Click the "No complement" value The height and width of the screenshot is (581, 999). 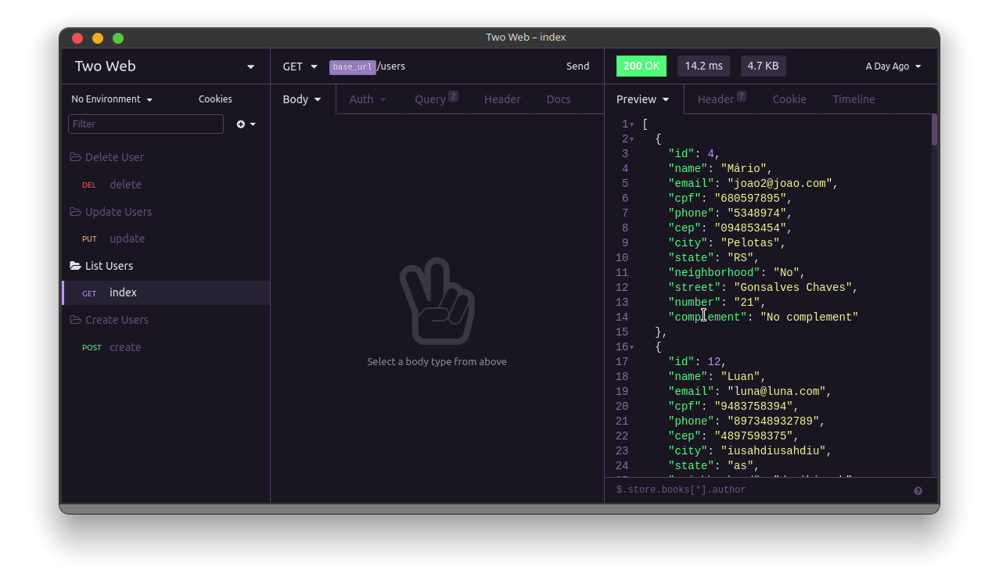(809, 317)
